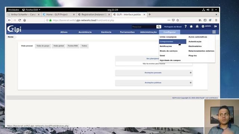Bookmark this page with the star

click(x=178, y=20)
